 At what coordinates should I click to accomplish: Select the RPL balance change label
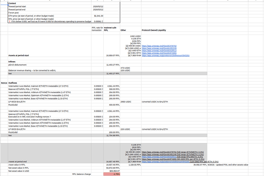pyautogui.click(x=49, y=174)
